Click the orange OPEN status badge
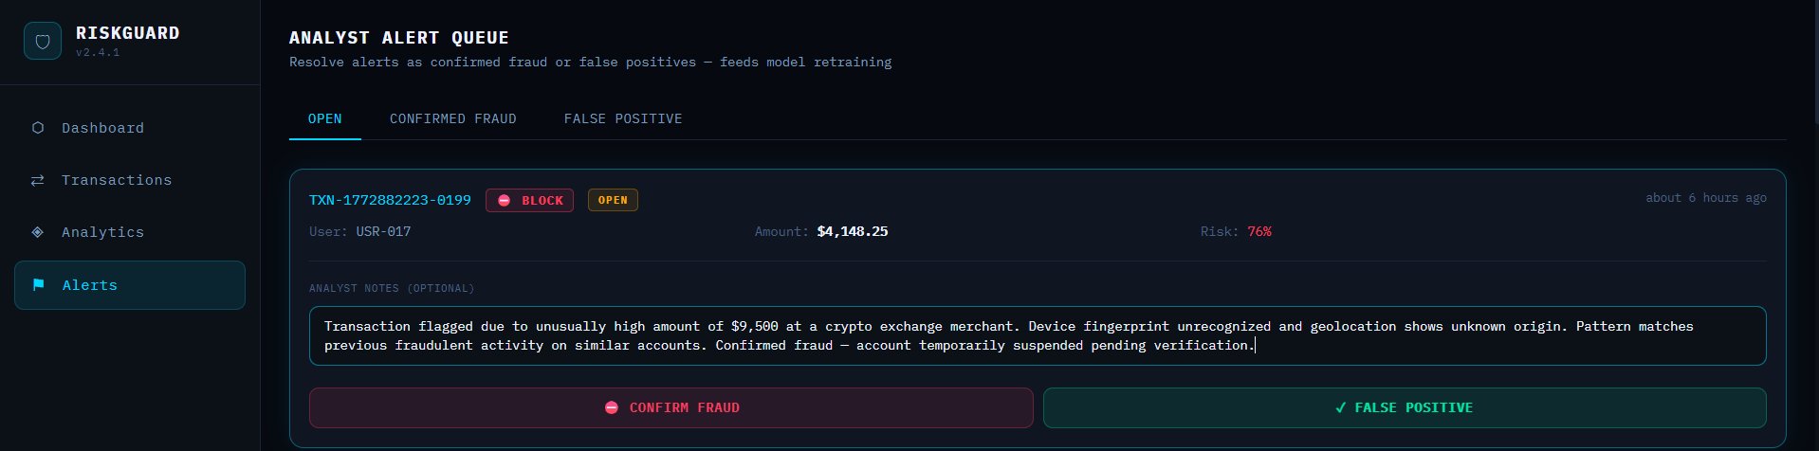Screen dimensions: 1819x451 pos(613,200)
